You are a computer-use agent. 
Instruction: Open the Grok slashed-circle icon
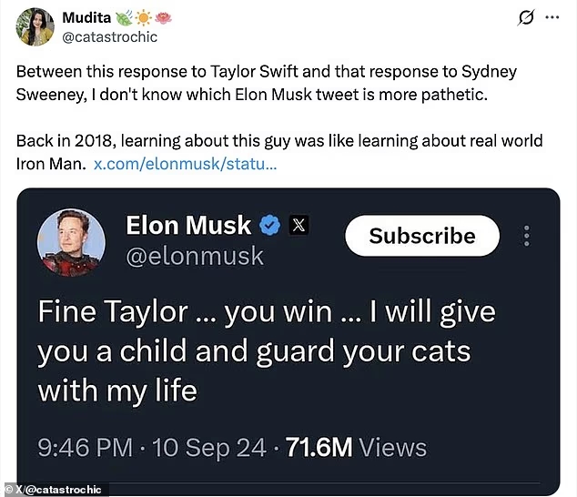[x=524, y=17]
